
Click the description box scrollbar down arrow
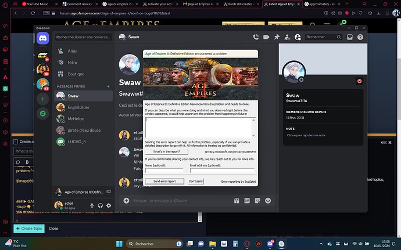(x=253, y=136)
